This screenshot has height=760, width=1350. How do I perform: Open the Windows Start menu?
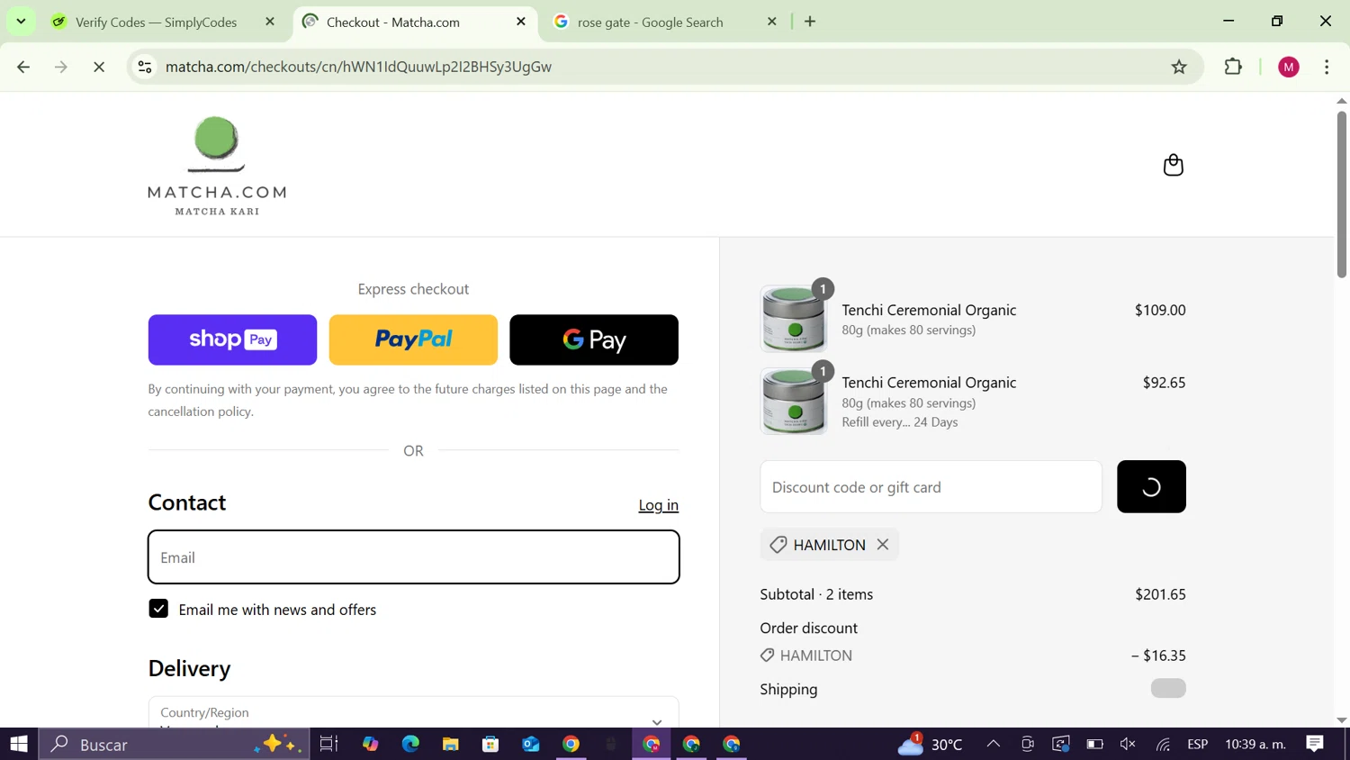point(19,744)
